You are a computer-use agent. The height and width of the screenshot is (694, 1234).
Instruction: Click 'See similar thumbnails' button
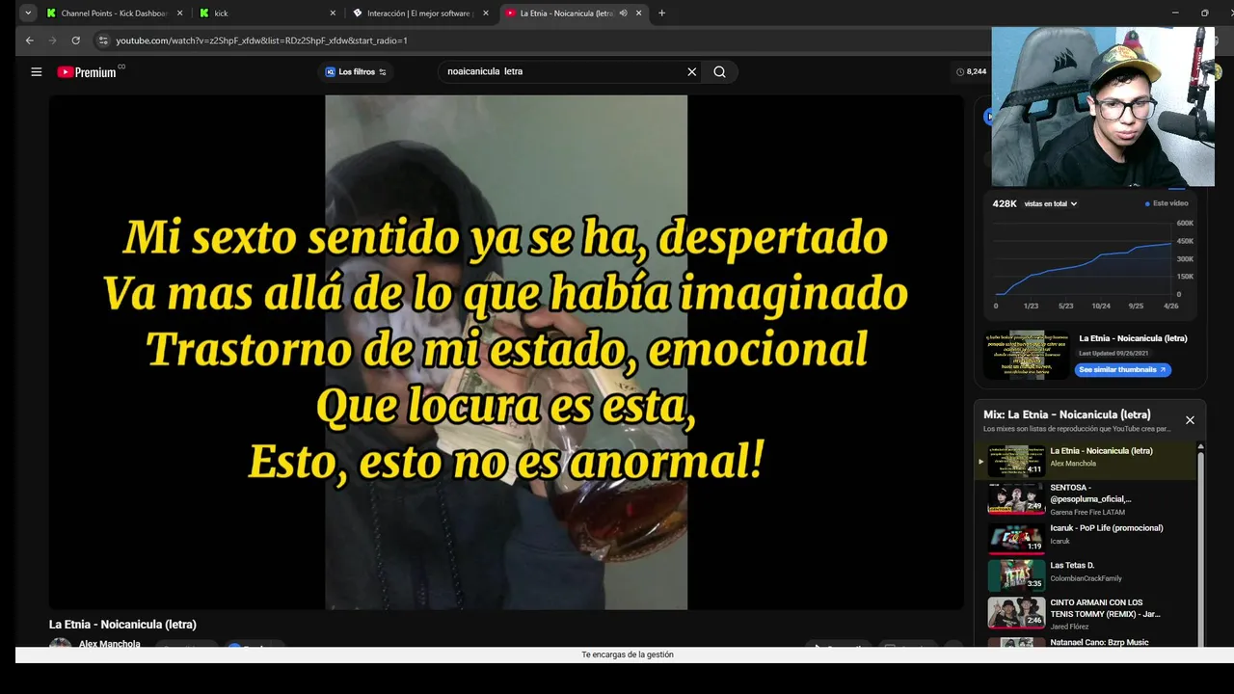click(x=1121, y=370)
